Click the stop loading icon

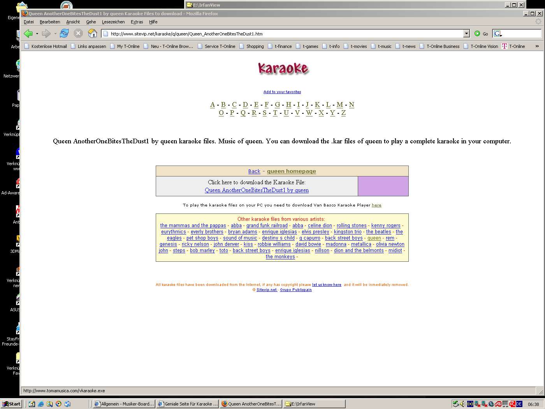tap(78, 33)
